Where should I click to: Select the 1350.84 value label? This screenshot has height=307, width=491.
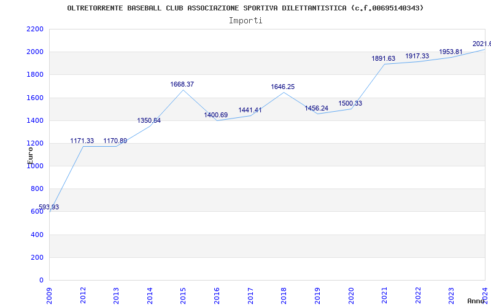click(x=149, y=120)
